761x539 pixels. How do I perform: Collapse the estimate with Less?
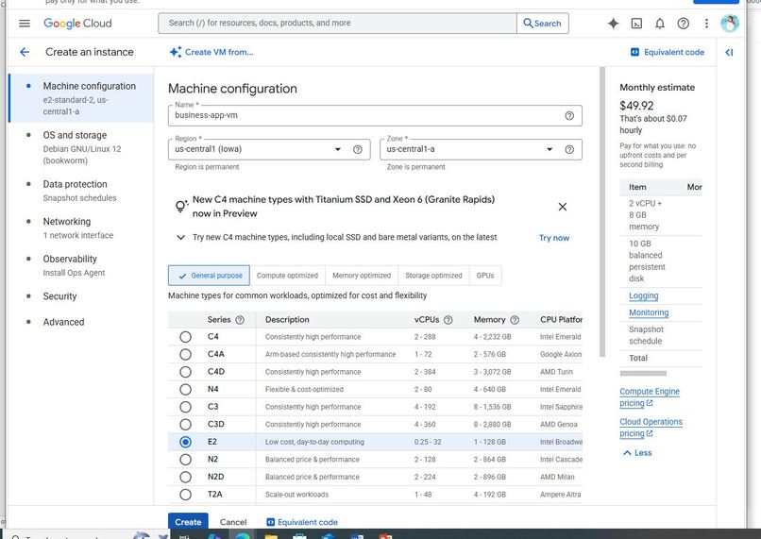(x=637, y=453)
